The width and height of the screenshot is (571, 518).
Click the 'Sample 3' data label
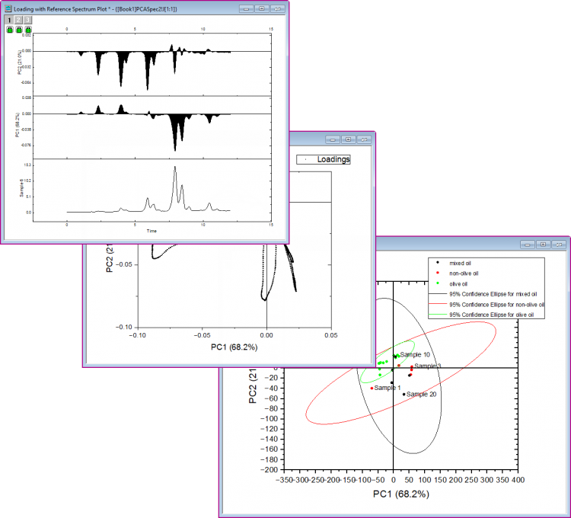point(428,366)
